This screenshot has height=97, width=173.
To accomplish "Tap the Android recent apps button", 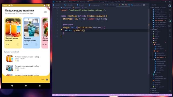I will [x=40, y=86].
